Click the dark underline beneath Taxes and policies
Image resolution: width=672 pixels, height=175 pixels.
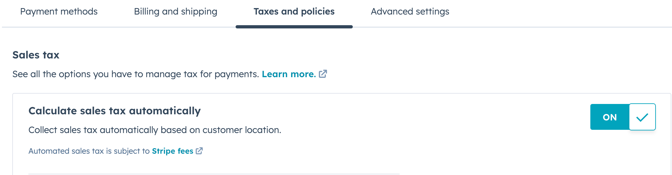[294, 27]
